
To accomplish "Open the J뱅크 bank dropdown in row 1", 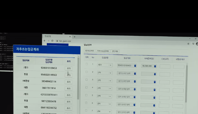I will coord(105,65).
